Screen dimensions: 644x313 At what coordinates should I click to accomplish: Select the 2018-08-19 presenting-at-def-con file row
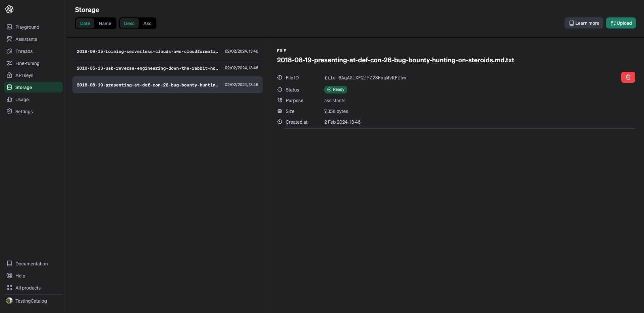167,85
